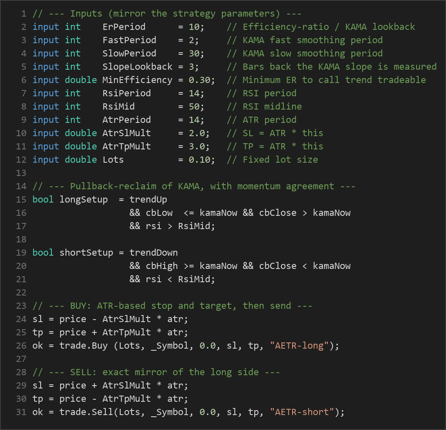Viewport: 446px width, 430px height.
Task: Click the cbLow identifier
Action: 159,213
